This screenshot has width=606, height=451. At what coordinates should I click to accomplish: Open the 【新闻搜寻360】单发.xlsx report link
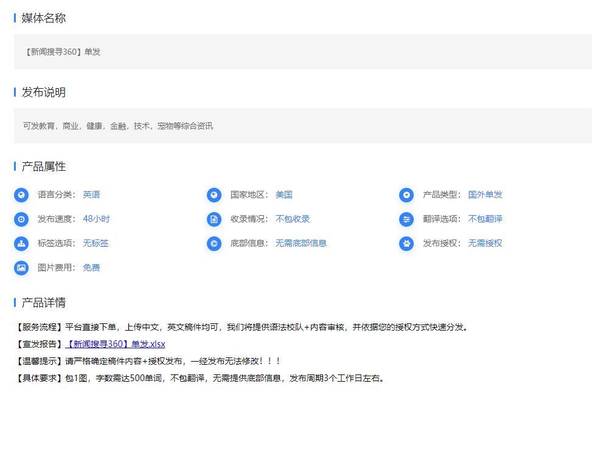click(115, 344)
